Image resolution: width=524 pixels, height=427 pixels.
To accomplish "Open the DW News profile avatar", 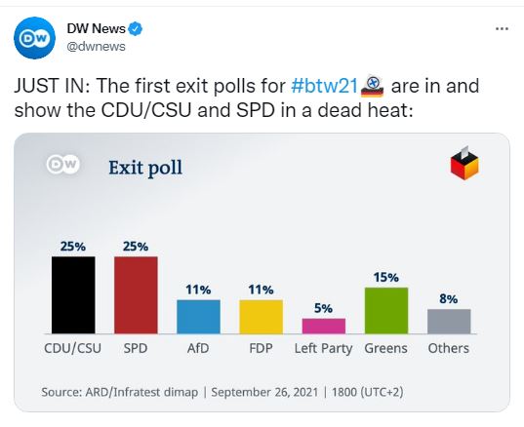I will 34,38.
